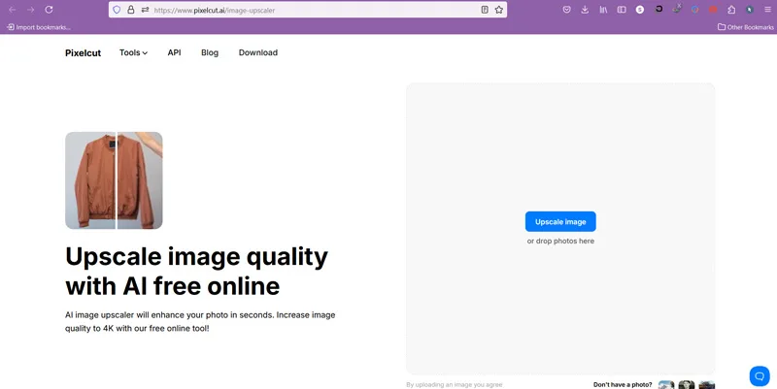Expand the Tools dropdown menu
This screenshot has width=777, height=389.
133,52
